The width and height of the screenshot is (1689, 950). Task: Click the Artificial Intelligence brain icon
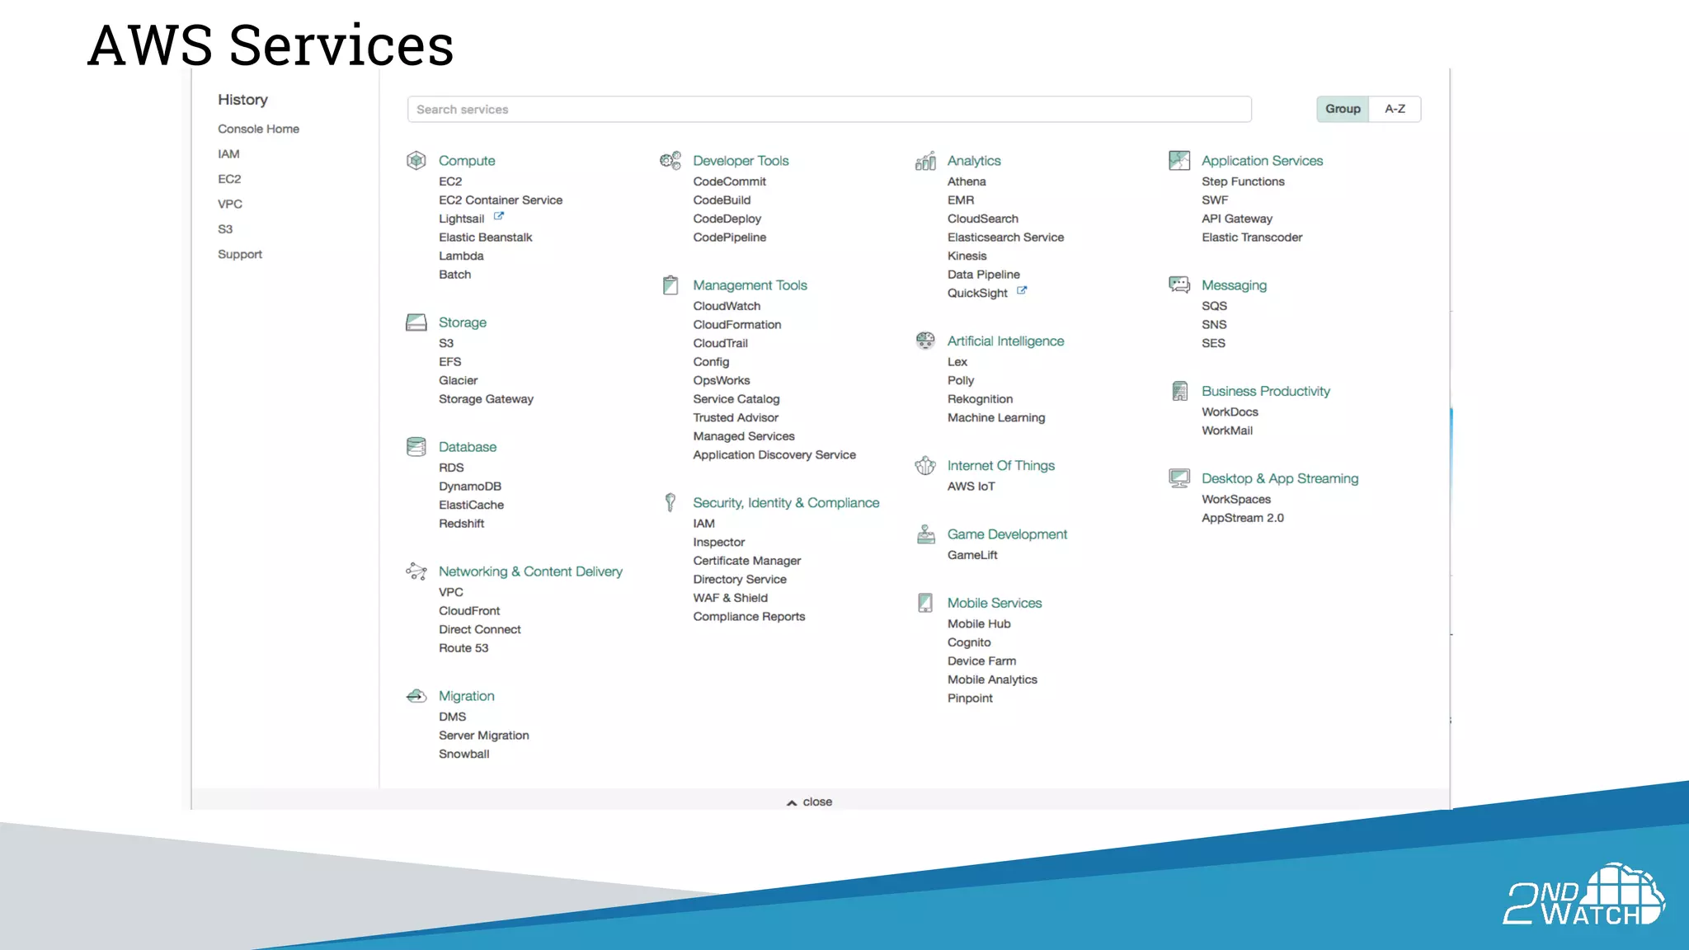tap(925, 340)
